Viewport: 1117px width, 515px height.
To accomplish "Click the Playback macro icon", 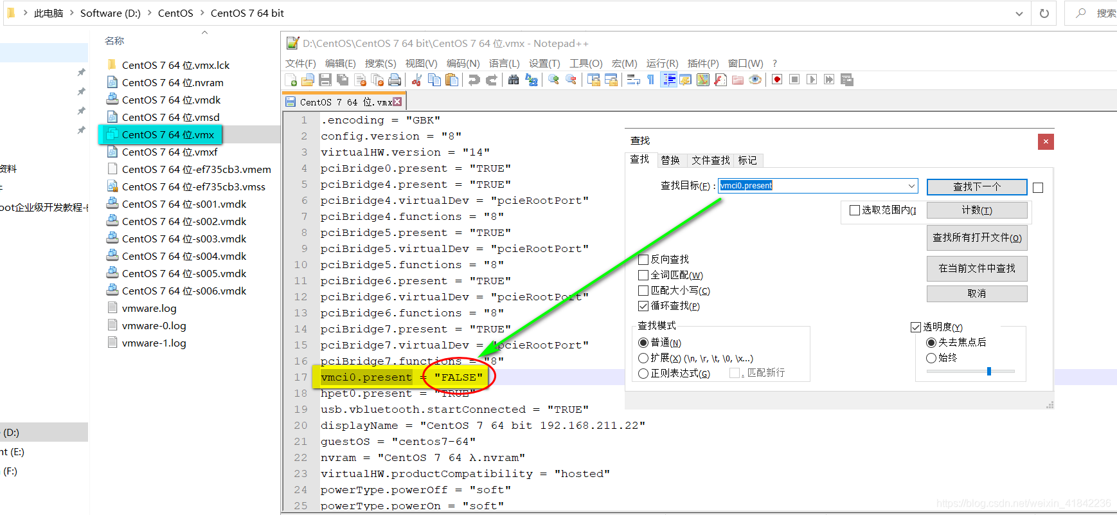I will [812, 80].
